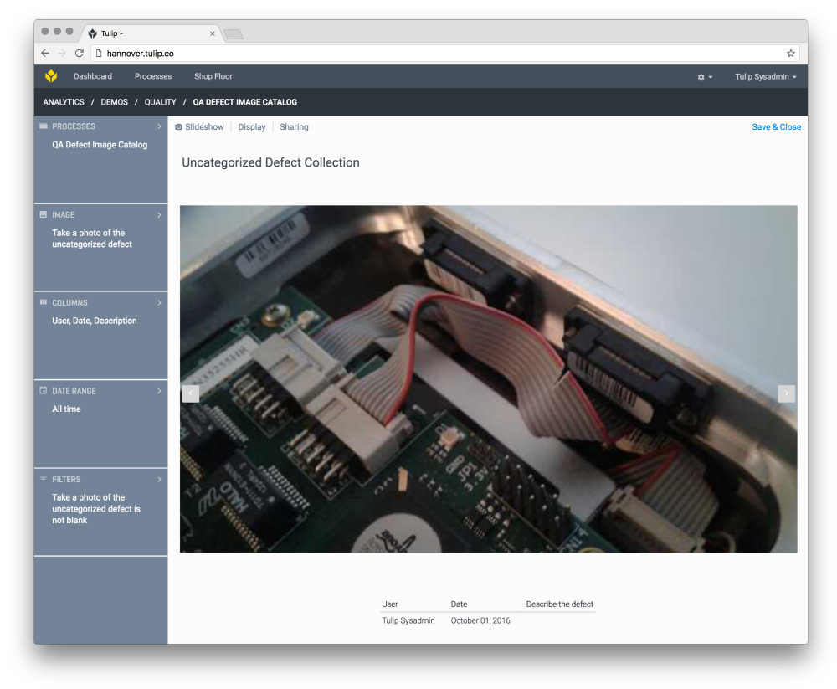Click browser reload icon
Screen dimensions: 837x689
click(x=80, y=54)
